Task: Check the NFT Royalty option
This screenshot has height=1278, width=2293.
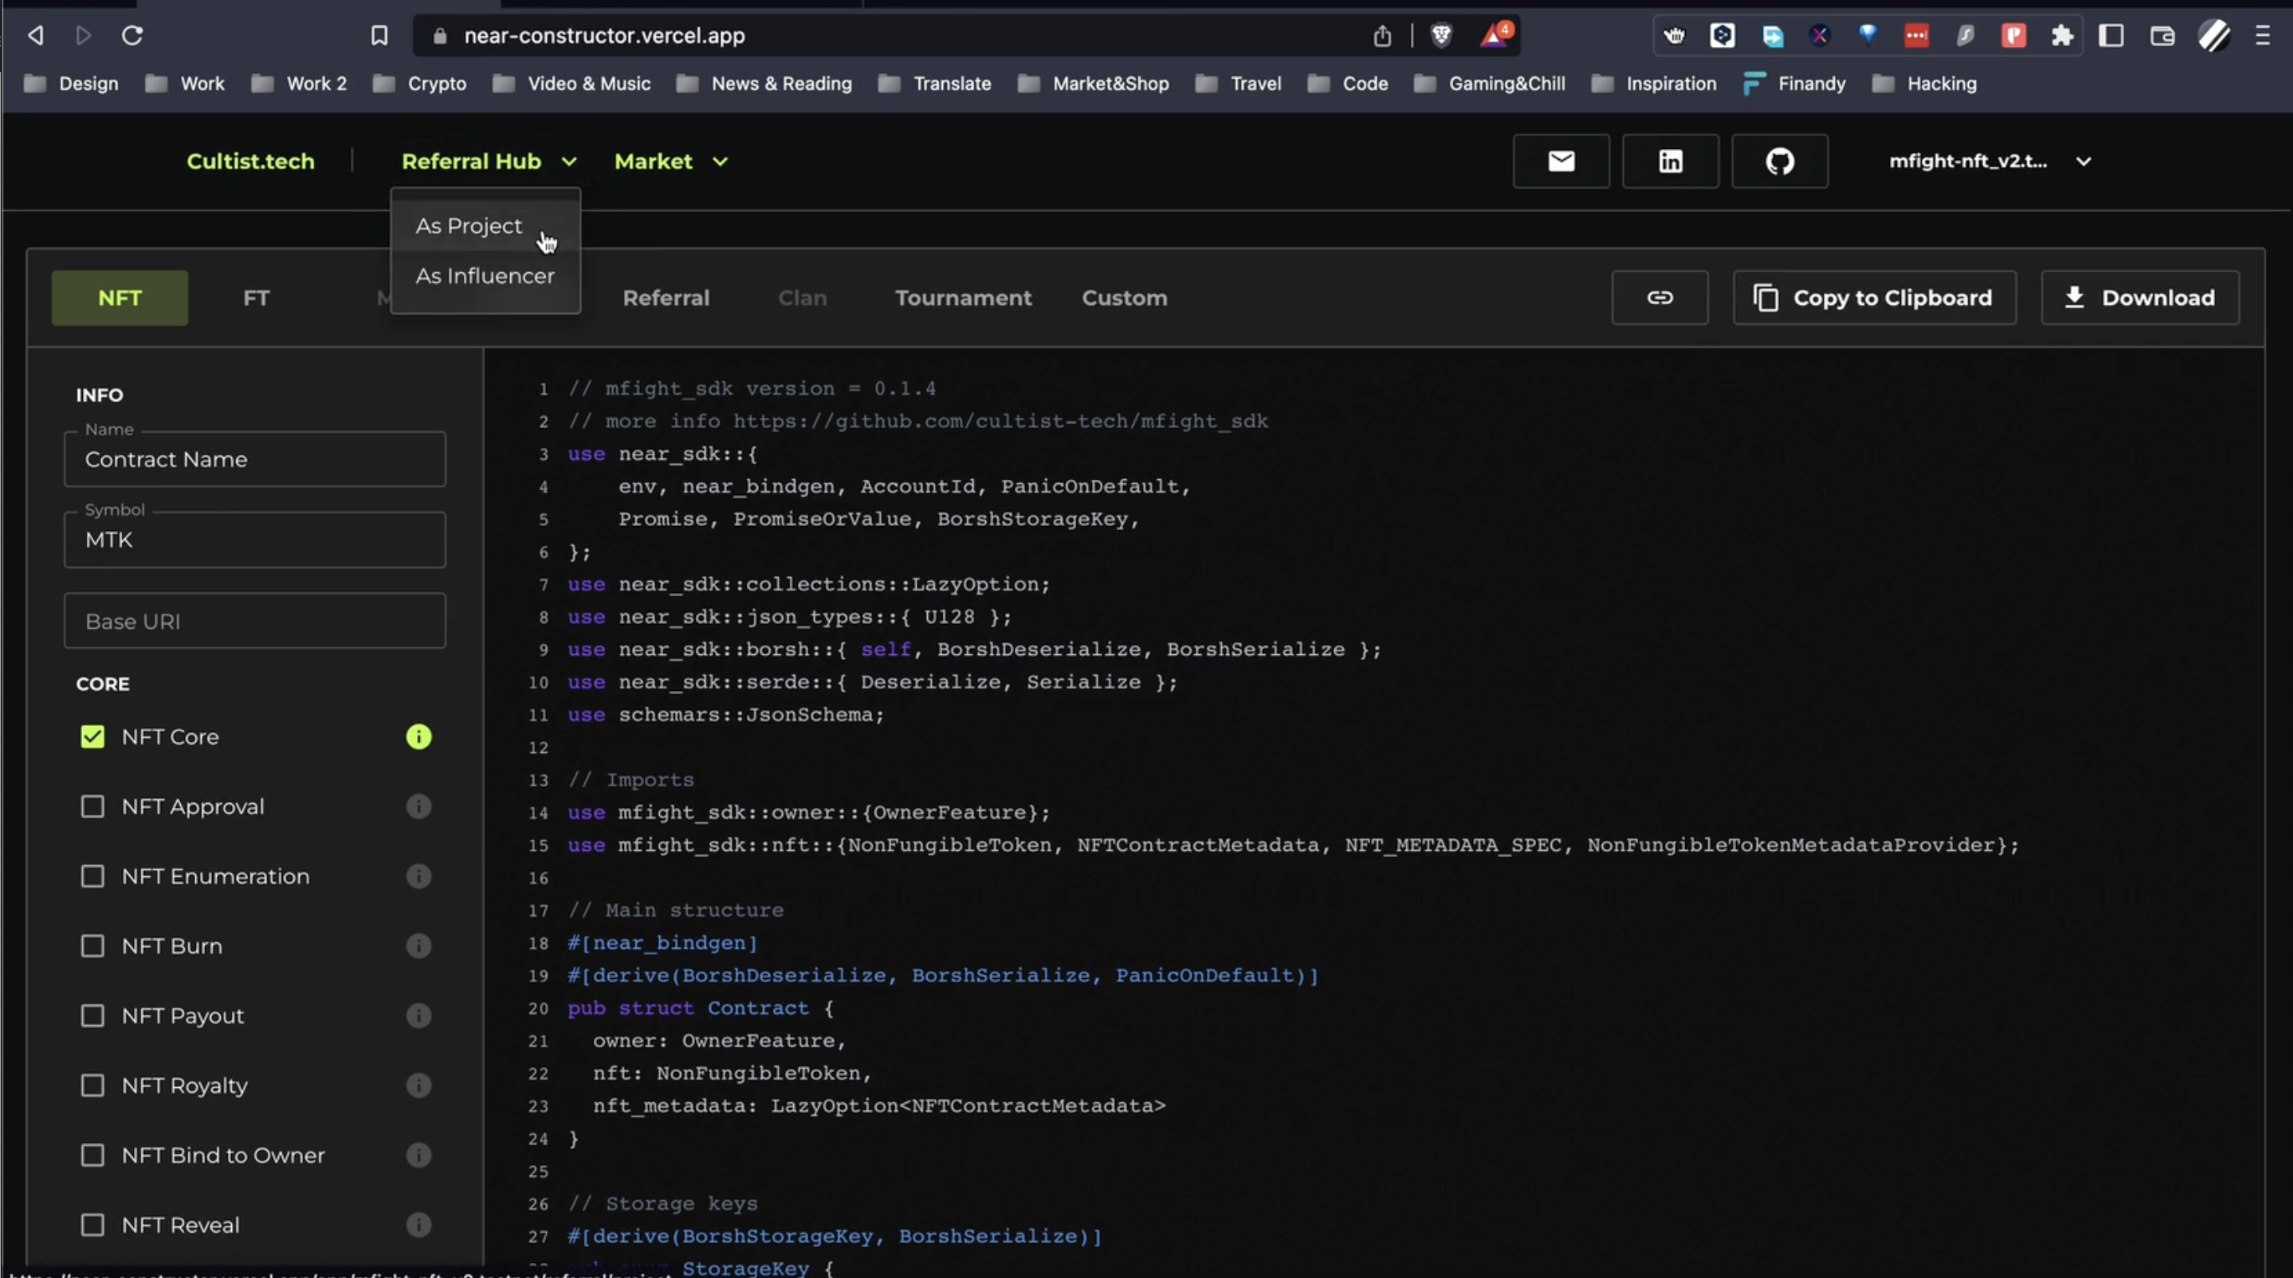Action: (93, 1085)
